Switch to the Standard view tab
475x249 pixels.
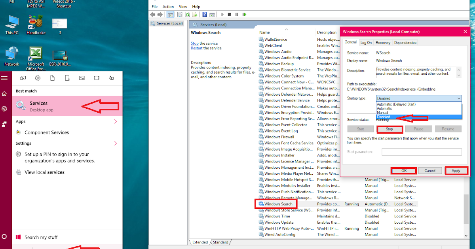click(x=220, y=242)
